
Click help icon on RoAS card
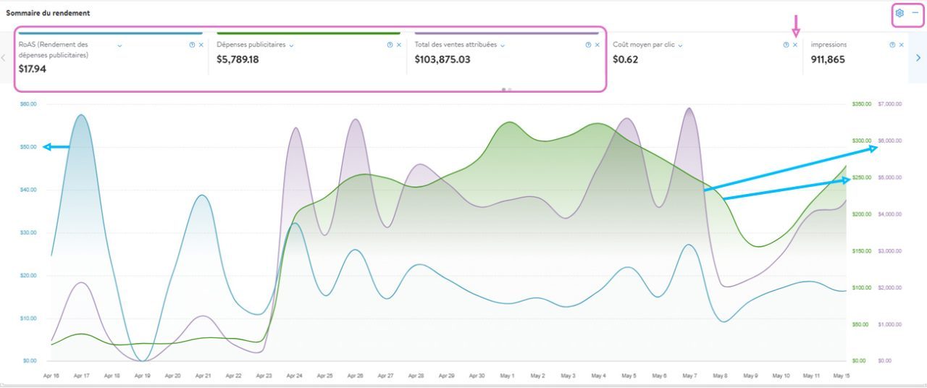(x=192, y=45)
